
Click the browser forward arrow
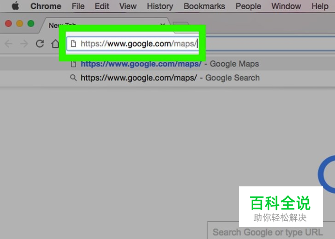(x=24, y=43)
